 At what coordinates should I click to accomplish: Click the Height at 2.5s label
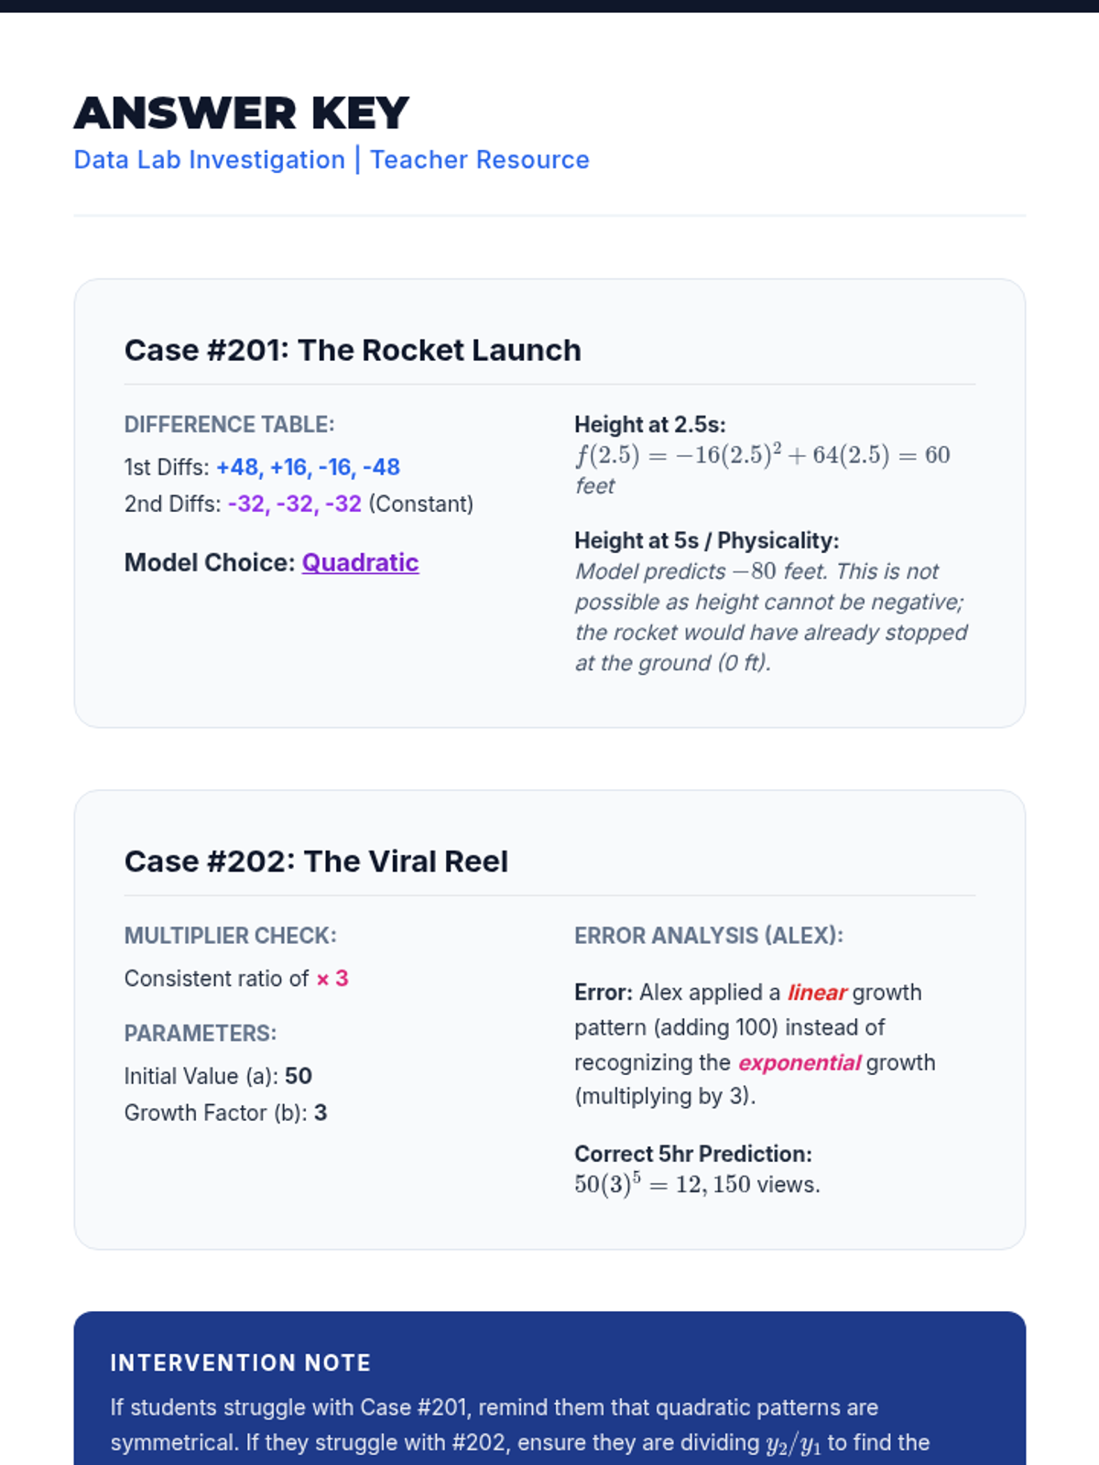pos(649,425)
